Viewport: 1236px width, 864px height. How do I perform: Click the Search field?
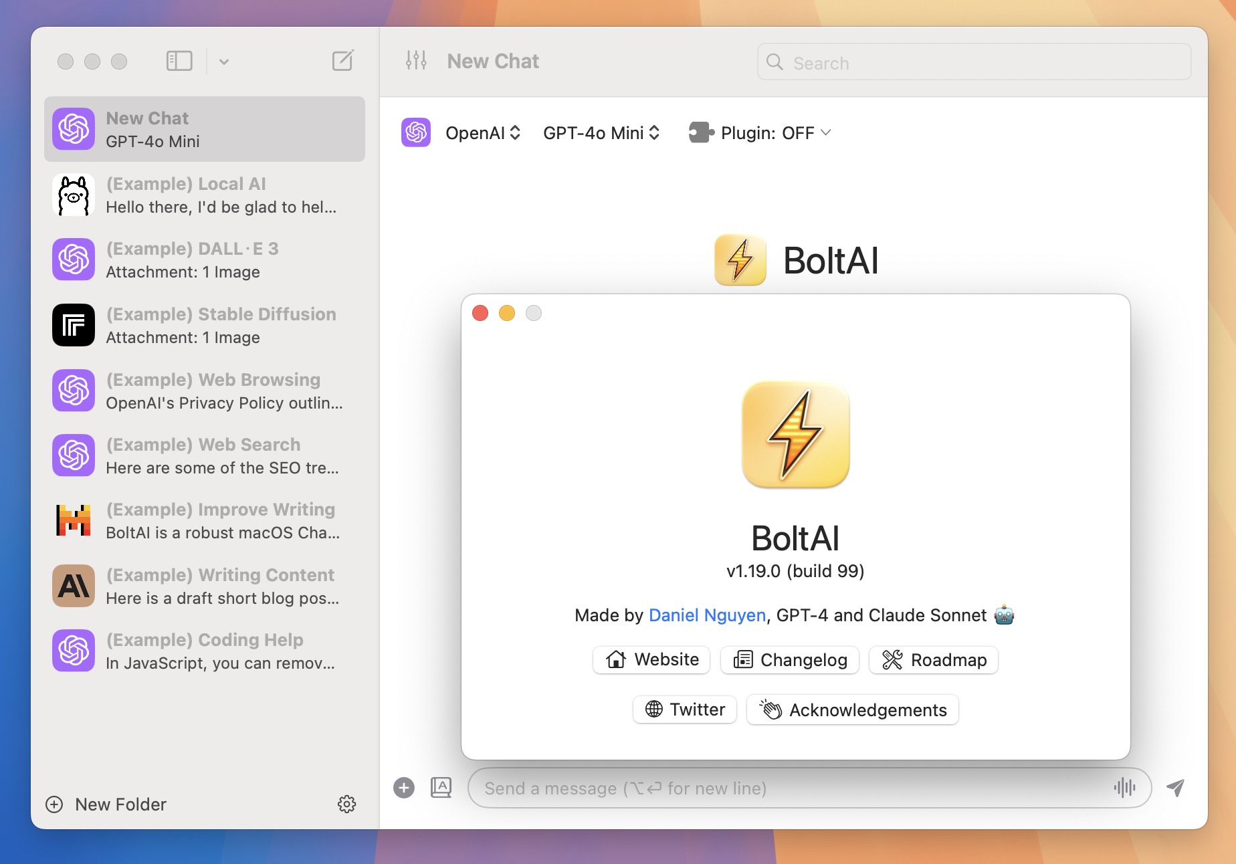[974, 62]
